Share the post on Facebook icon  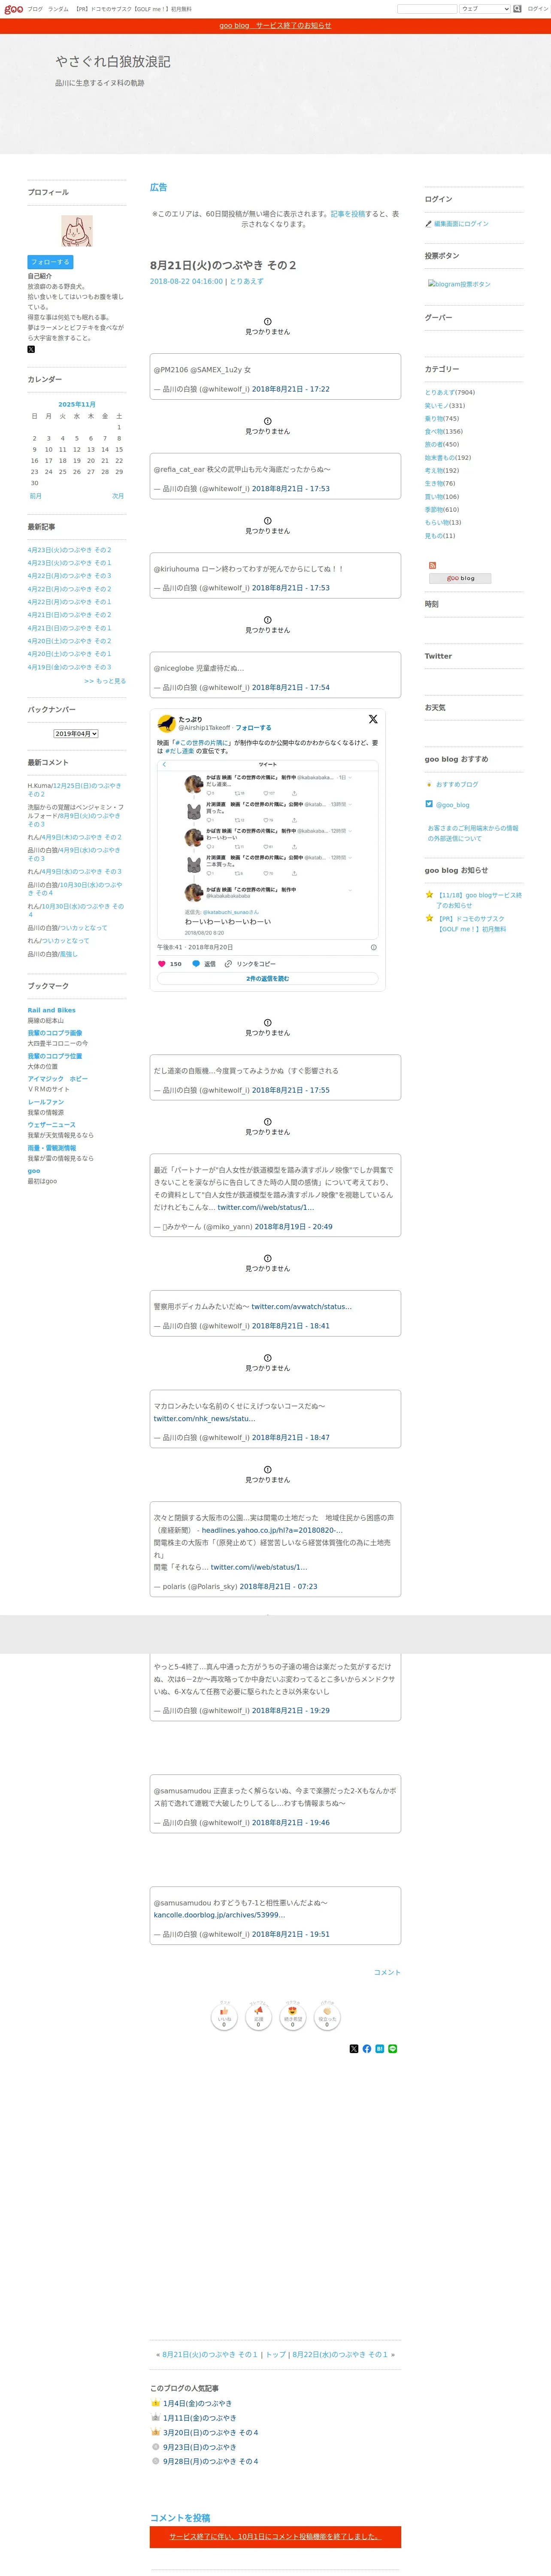click(x=367, y=2049)
